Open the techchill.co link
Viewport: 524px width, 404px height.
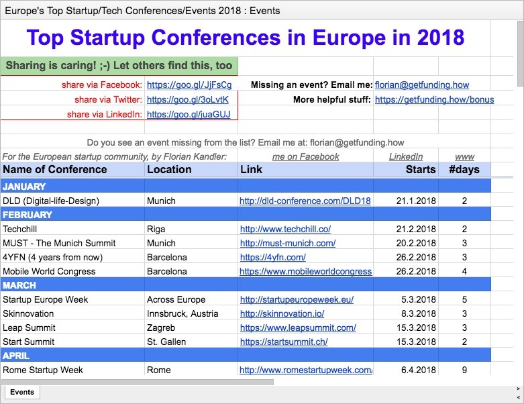285,229
